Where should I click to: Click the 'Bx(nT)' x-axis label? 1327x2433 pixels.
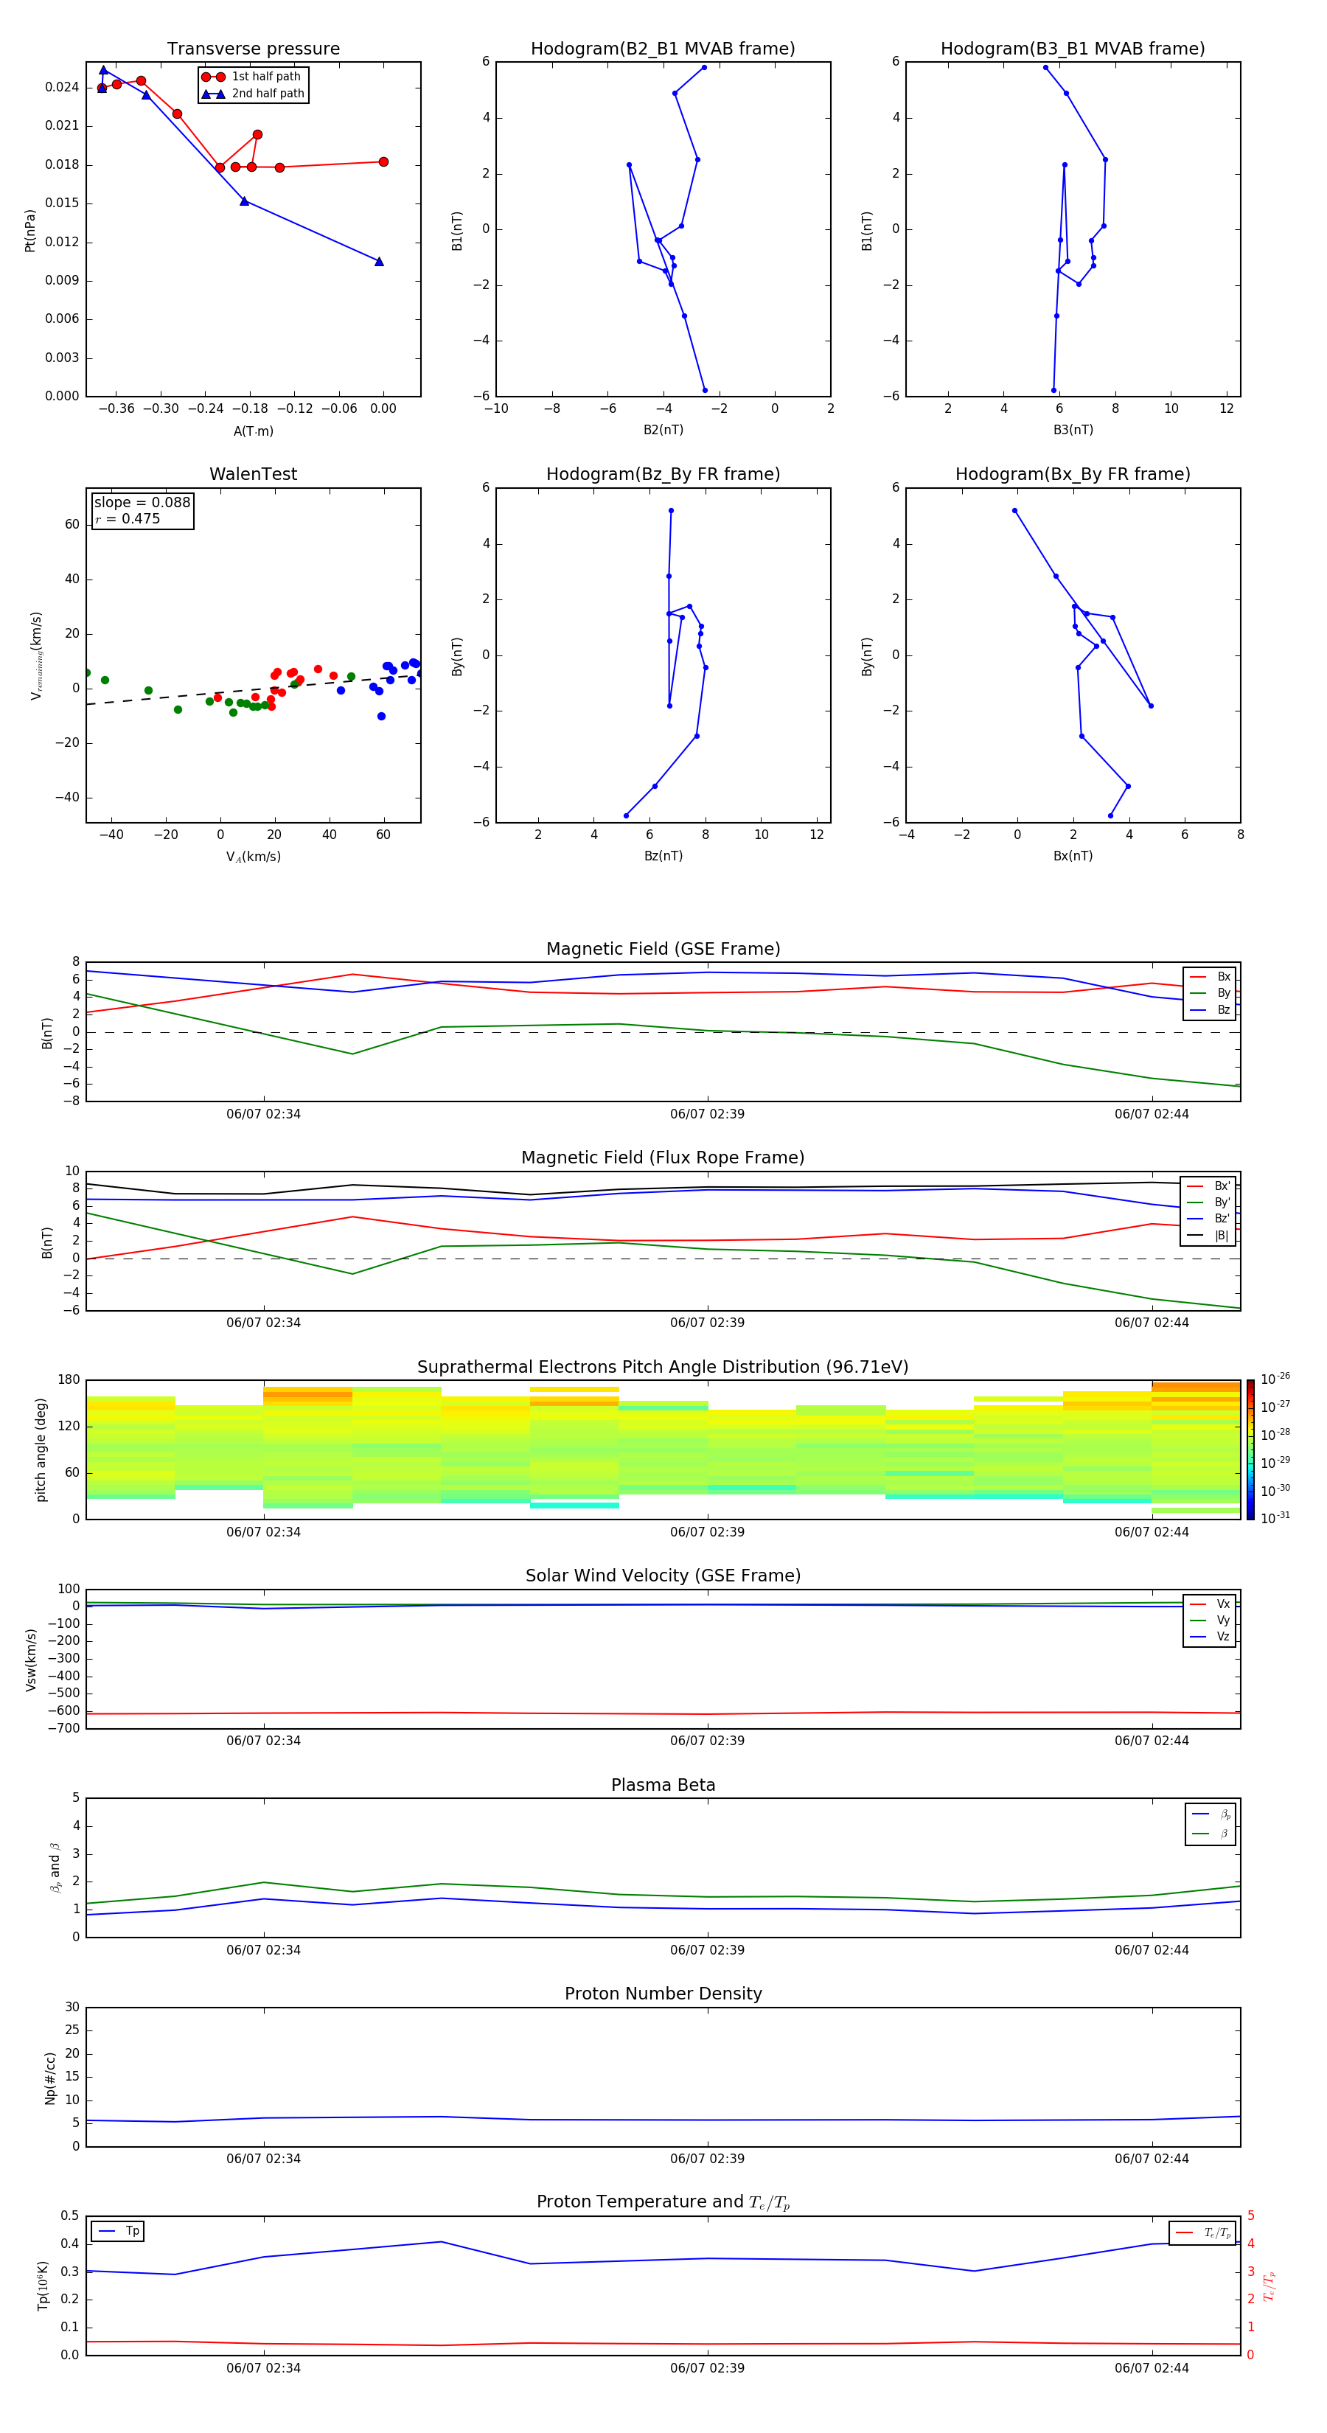[x=1073, y=856]
